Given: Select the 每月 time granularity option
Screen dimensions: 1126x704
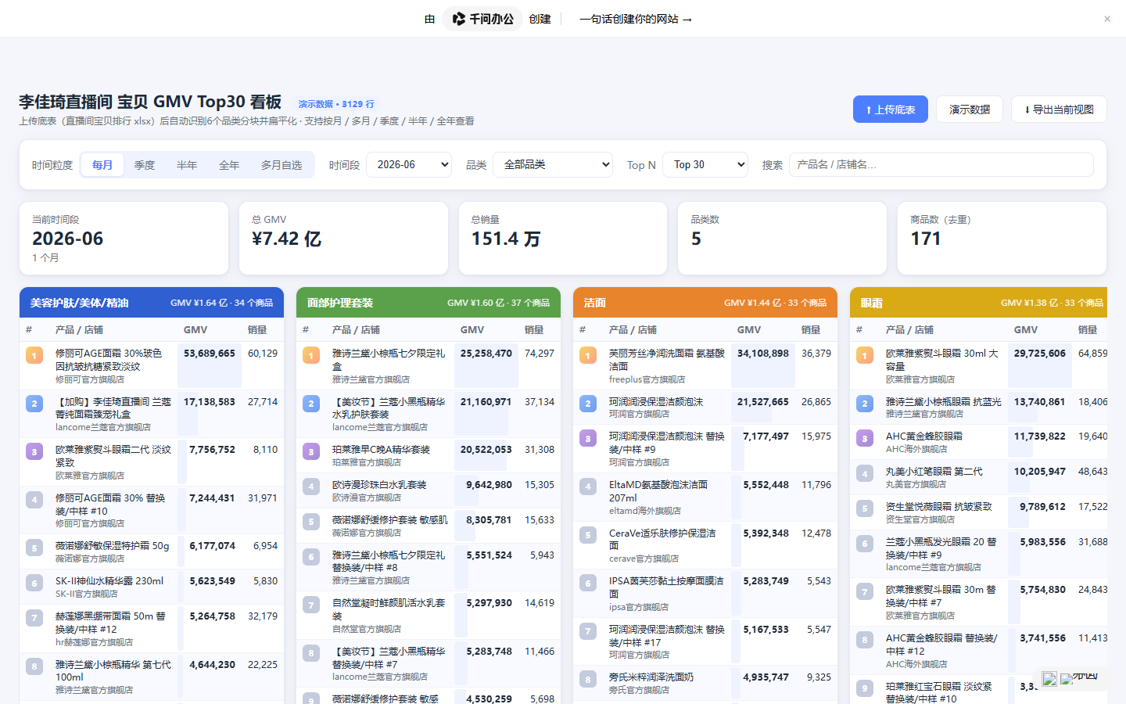Looking at the screenshot, I should click(x=102, y=165).
